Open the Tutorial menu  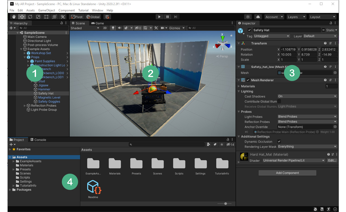point(83,10)
